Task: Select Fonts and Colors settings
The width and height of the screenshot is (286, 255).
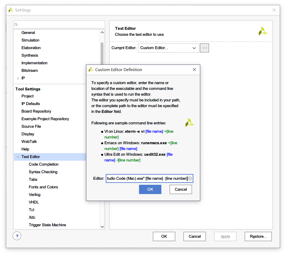Action: [x=43, y=187]
